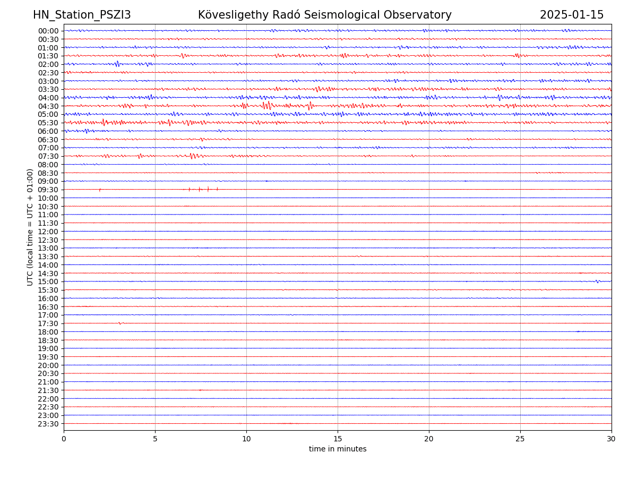Click the x-axis tick label 30
The width and height of the screenshot is (637, 478).
click(612, 439)
